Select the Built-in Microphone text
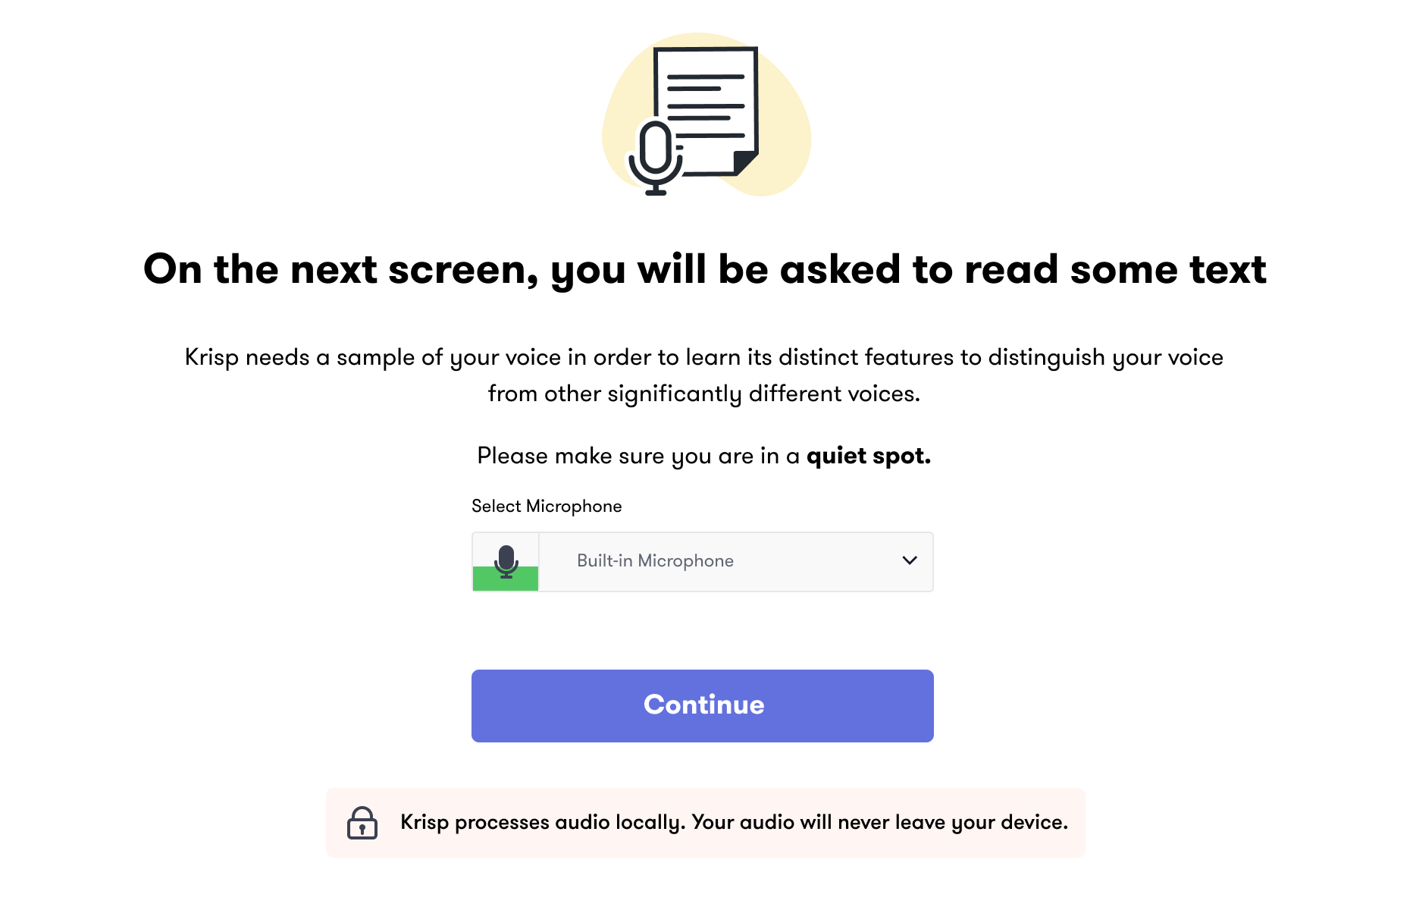Screen dimensions: 1413x910 [655, 560]
